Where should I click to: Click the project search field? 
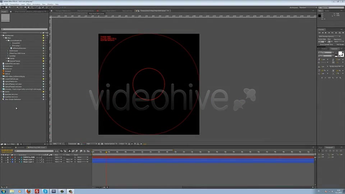tap(24, 29)
